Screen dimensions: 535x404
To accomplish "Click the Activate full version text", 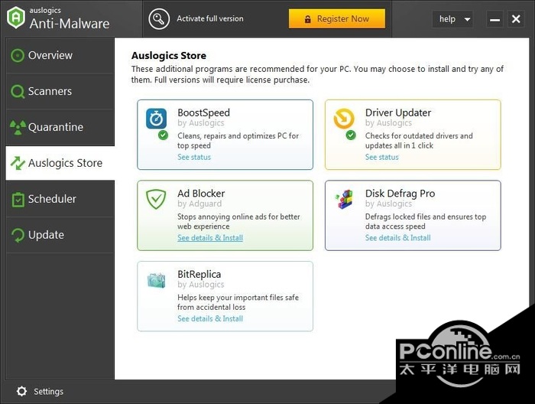I will coord(210,19).
